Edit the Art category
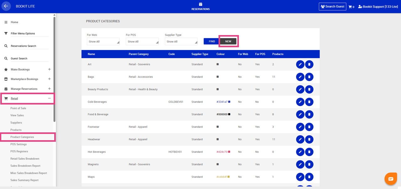This screenshot has height=189, width=401. pos(300,64)
